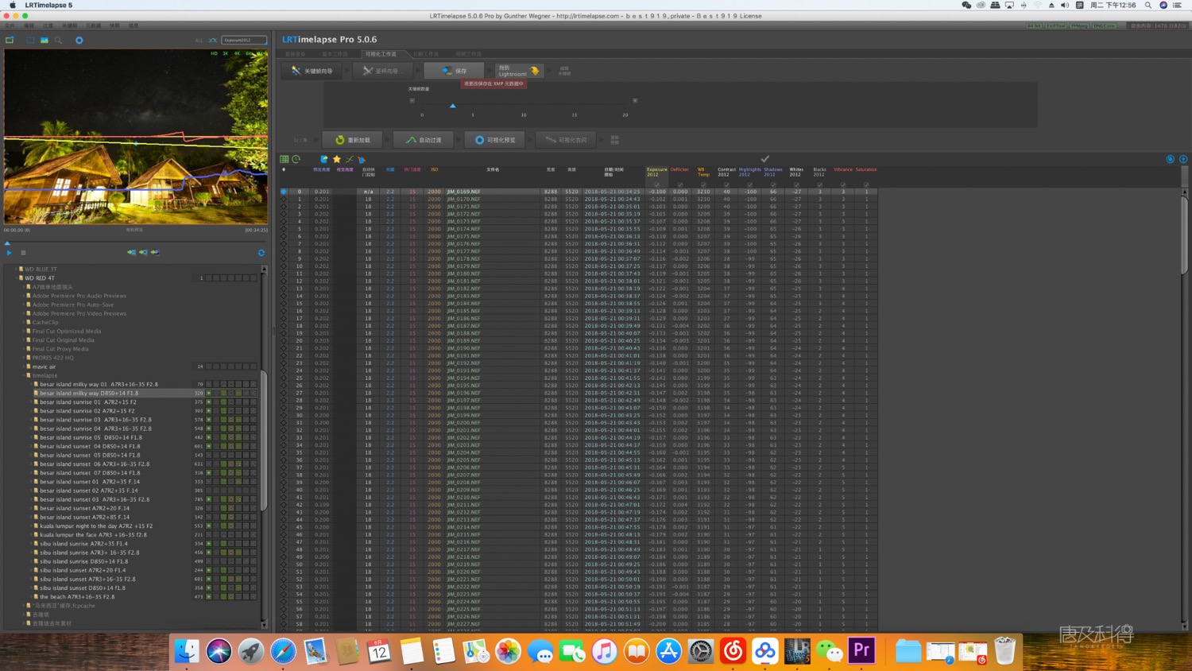Collapse the timelapse folder
This screenshot has height=671, width=1192.
pyautogui.click(x=23, y=375)
